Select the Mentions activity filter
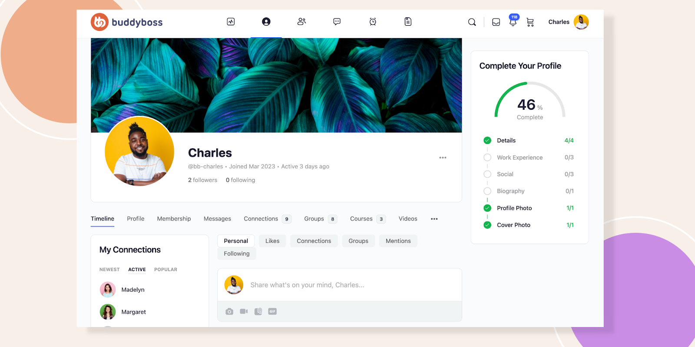This screenshot has height=347, width=695. coord(398,241)
